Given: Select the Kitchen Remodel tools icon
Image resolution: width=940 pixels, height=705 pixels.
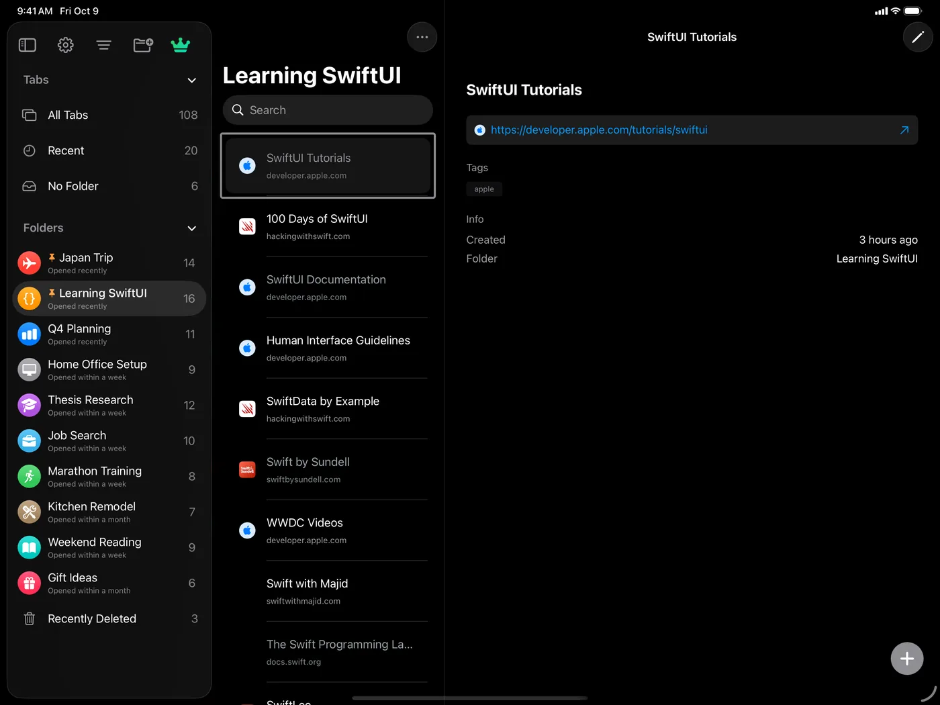Looking at the screenshot, I should (x=29, y=512).
